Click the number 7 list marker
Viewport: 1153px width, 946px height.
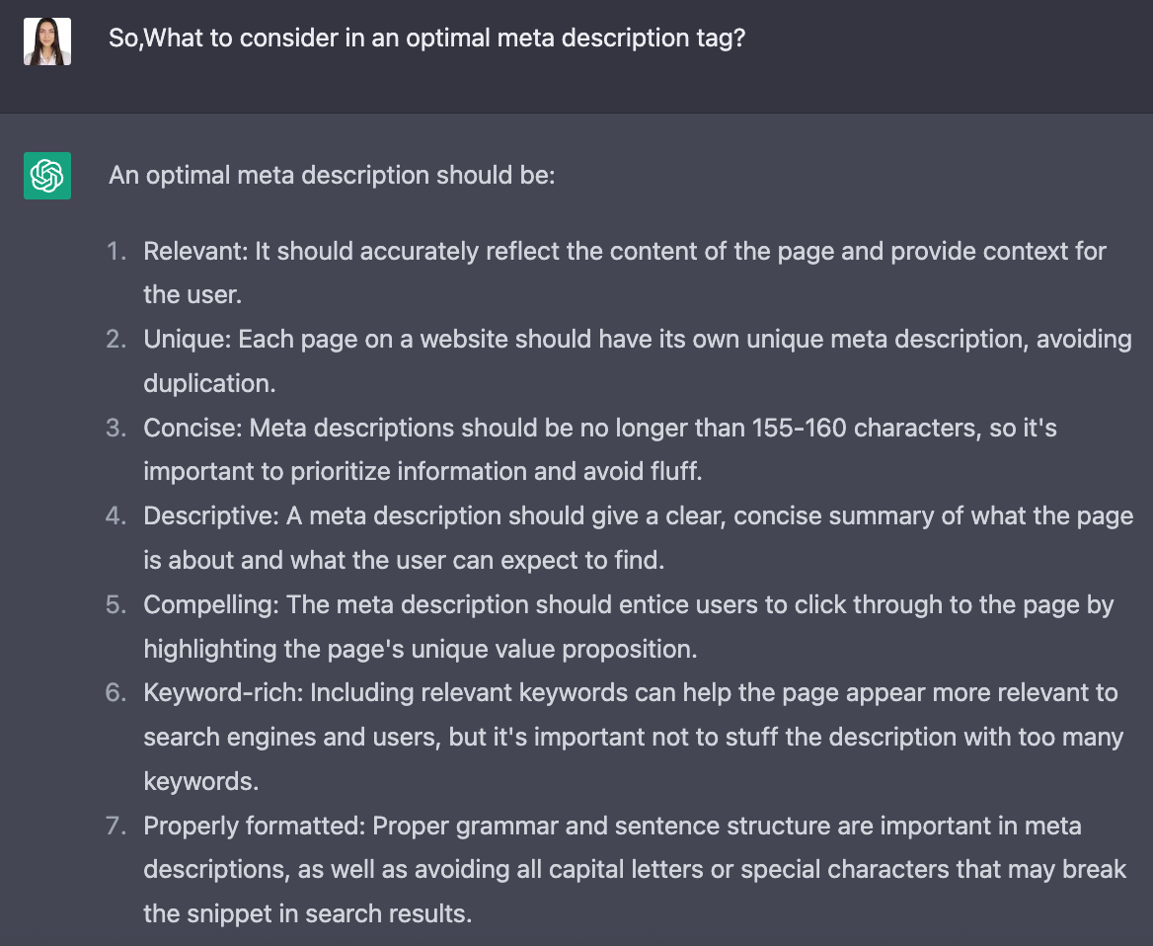(116, 826)
